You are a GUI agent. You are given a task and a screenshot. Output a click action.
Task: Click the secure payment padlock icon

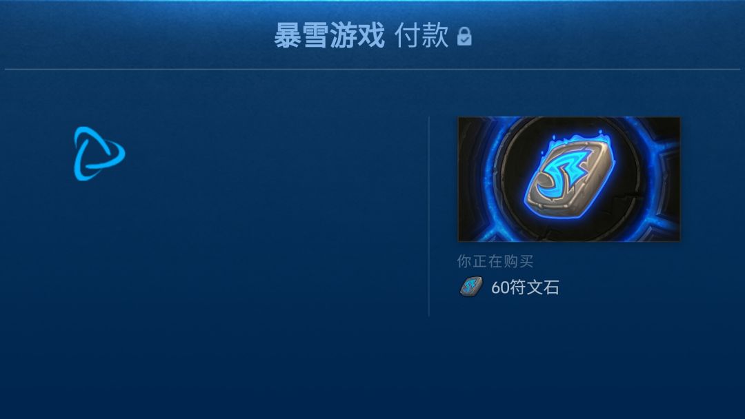click(x=464, y=37)
